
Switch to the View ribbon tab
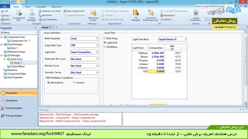27,7
